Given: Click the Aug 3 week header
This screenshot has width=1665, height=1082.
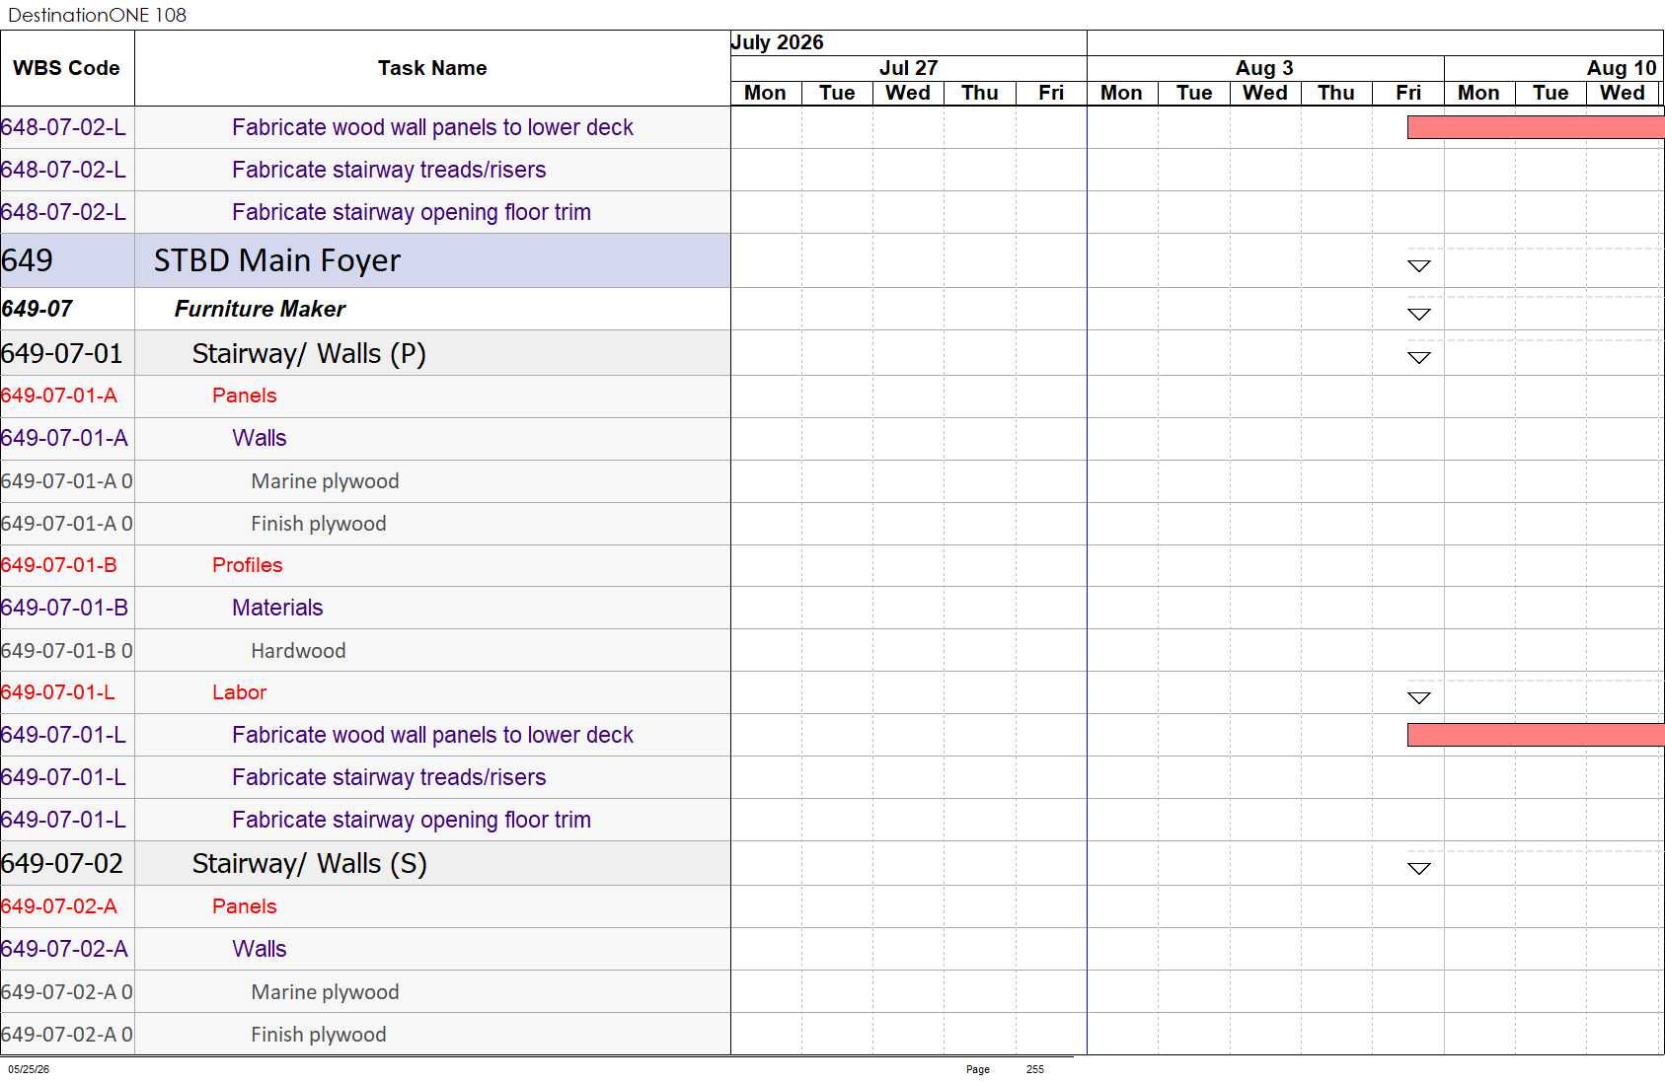Looking at the screenshot, I should (x=1265, y=68).
